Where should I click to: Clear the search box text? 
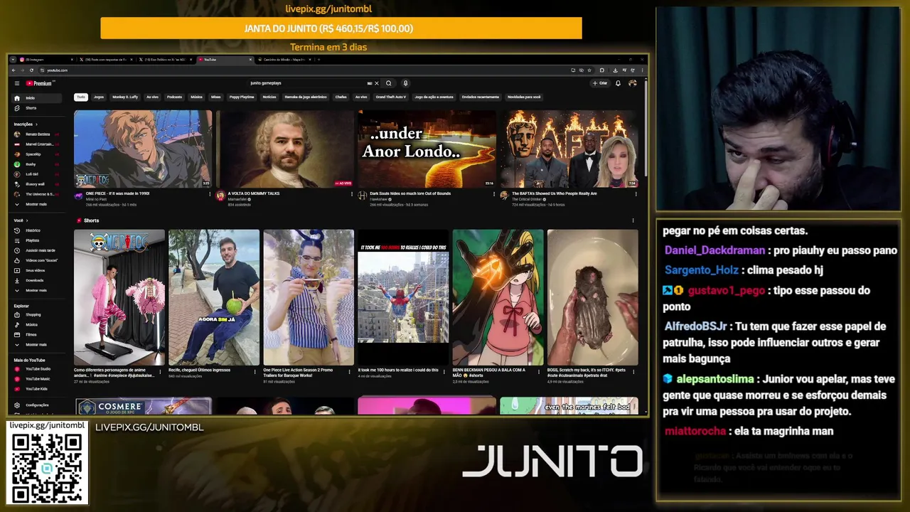(377, 83)
